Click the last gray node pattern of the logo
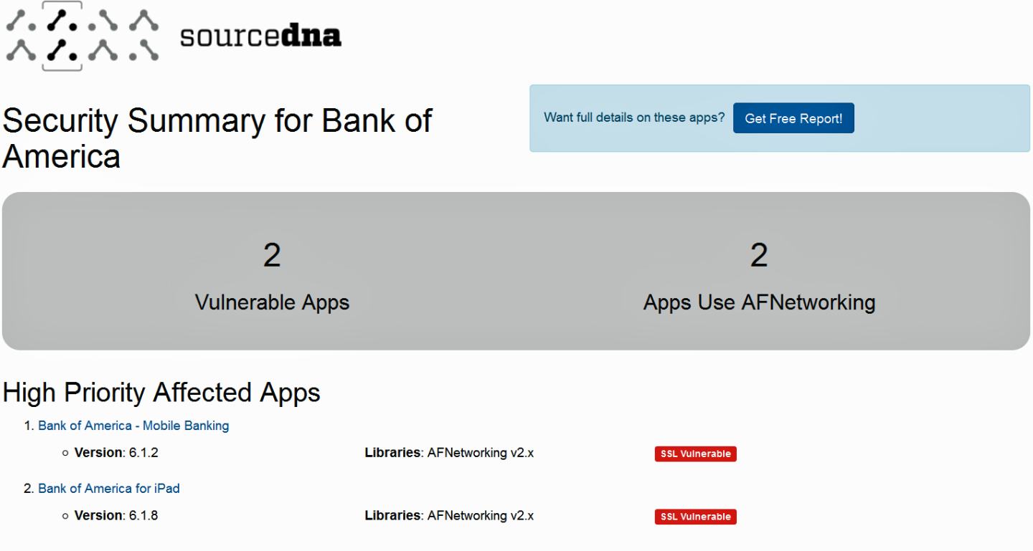The width and height of the screenshot is (1033, 551). (x=143, y=36)
